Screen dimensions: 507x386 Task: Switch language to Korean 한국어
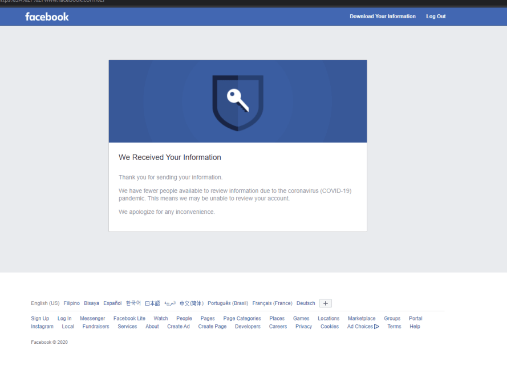coord(133,303)
